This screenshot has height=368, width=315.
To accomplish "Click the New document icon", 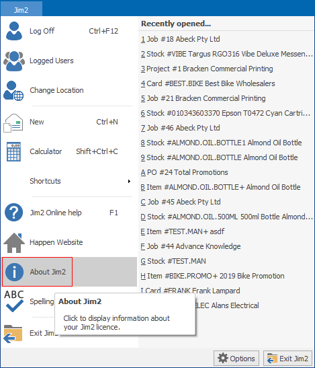I will 13,122.
